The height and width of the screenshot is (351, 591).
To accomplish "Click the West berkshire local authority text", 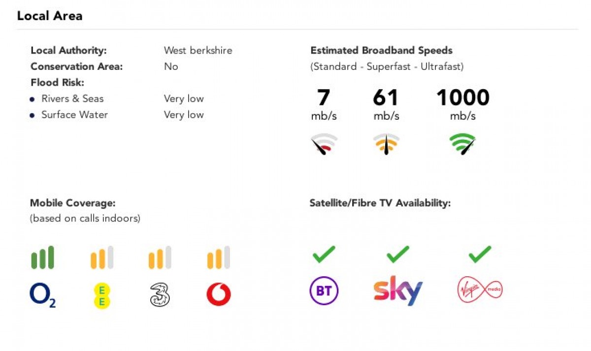I will point(198,50).
